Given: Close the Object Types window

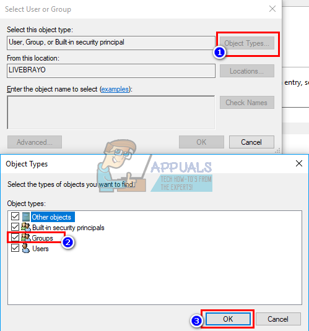Looking at the screenshot, I should [299, 163].
